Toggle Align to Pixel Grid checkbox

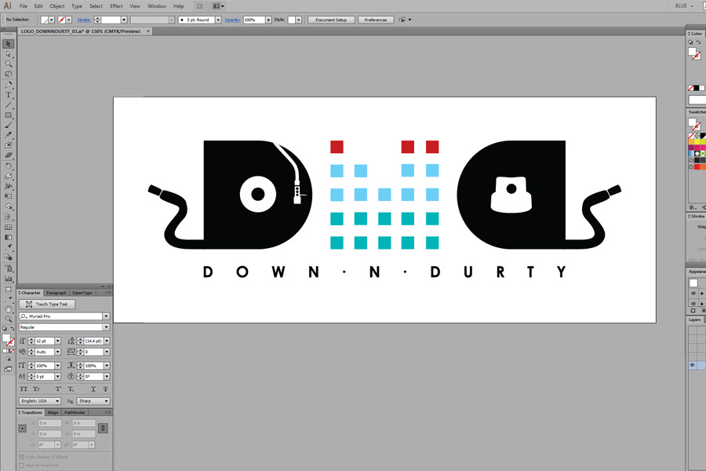pos(22,466)
